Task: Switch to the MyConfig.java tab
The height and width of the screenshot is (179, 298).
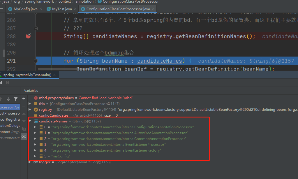Action: pos(23,9)
